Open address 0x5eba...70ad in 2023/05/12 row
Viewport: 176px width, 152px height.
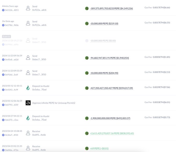(x=39, y=90)
